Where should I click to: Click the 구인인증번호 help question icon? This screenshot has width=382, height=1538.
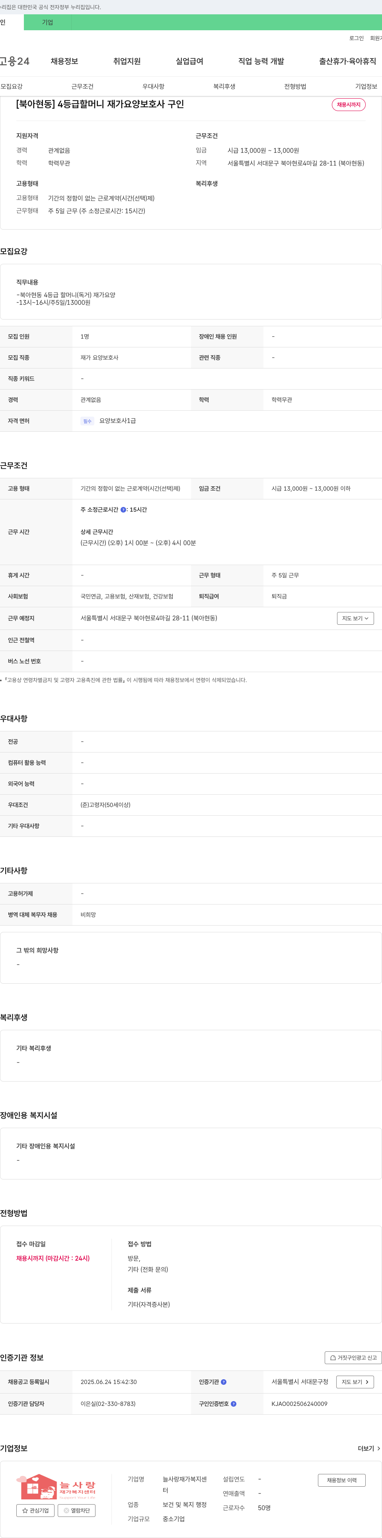(233, 1403)
